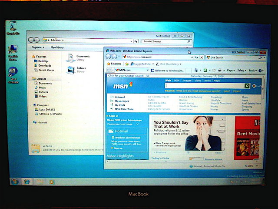
Task: Click the Help question mark icon
Action: [x=260, y=71]
